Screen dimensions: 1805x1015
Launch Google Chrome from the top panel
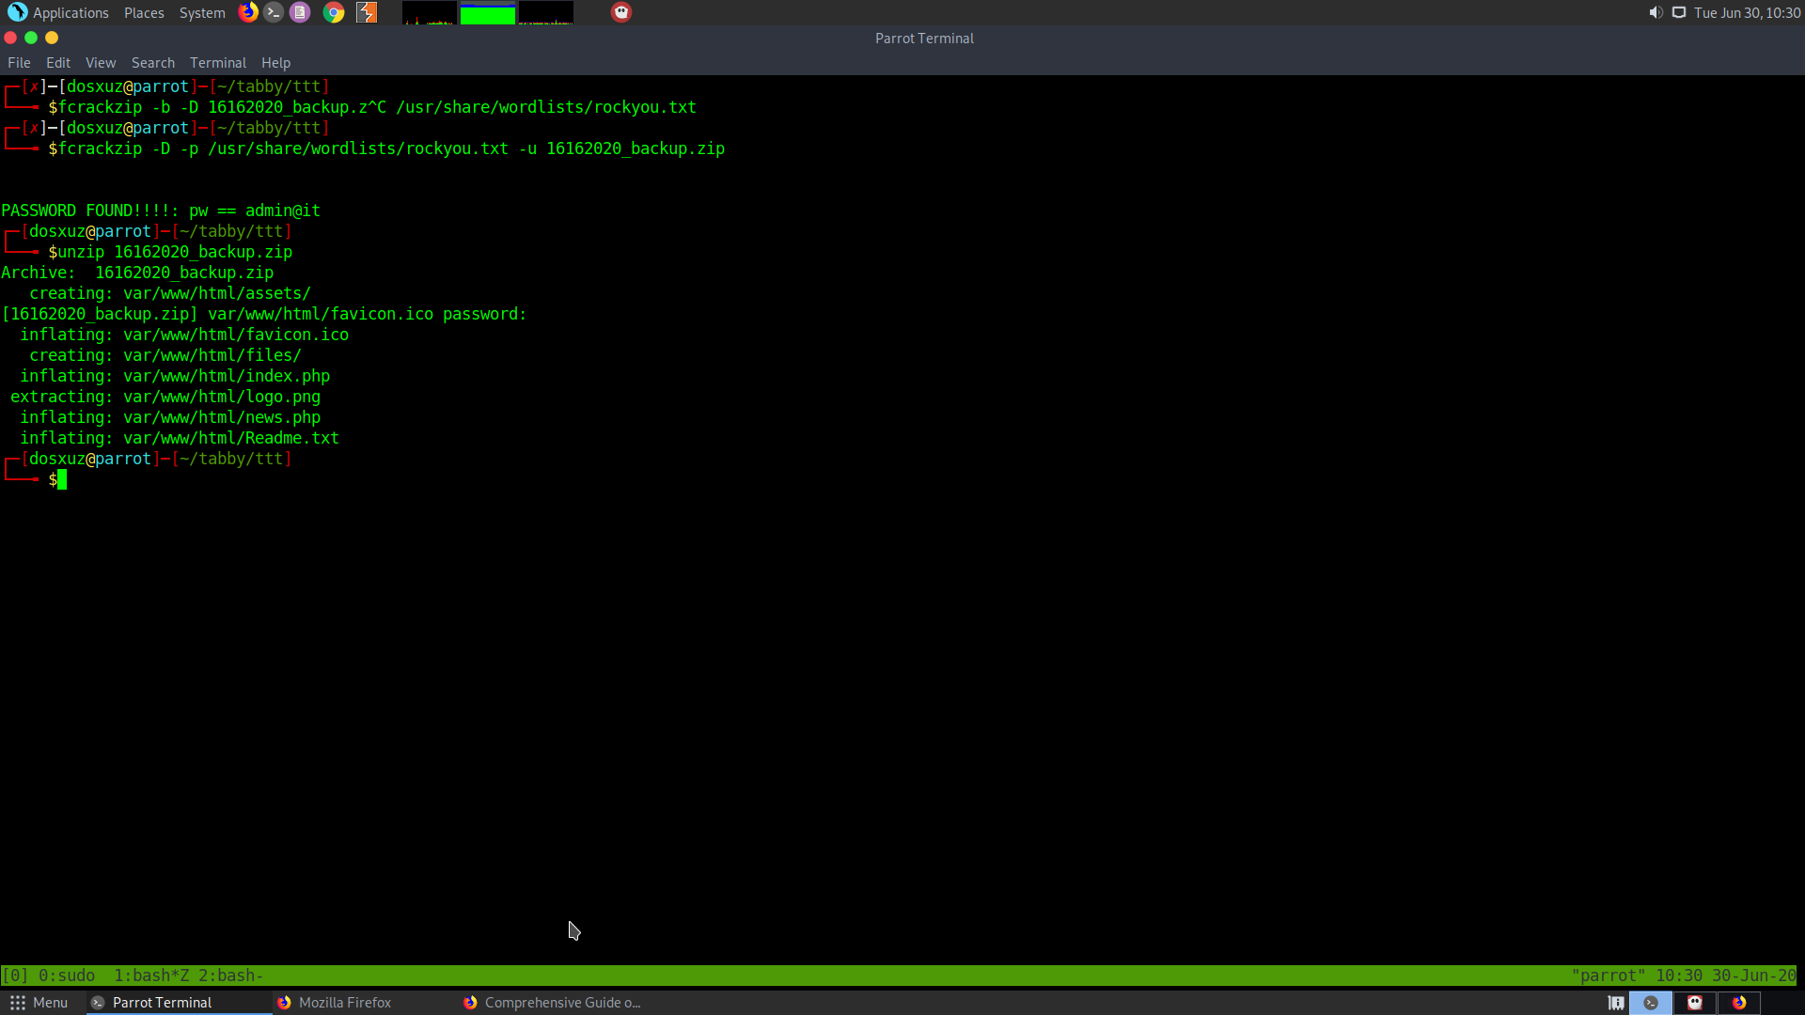[334, 12]
